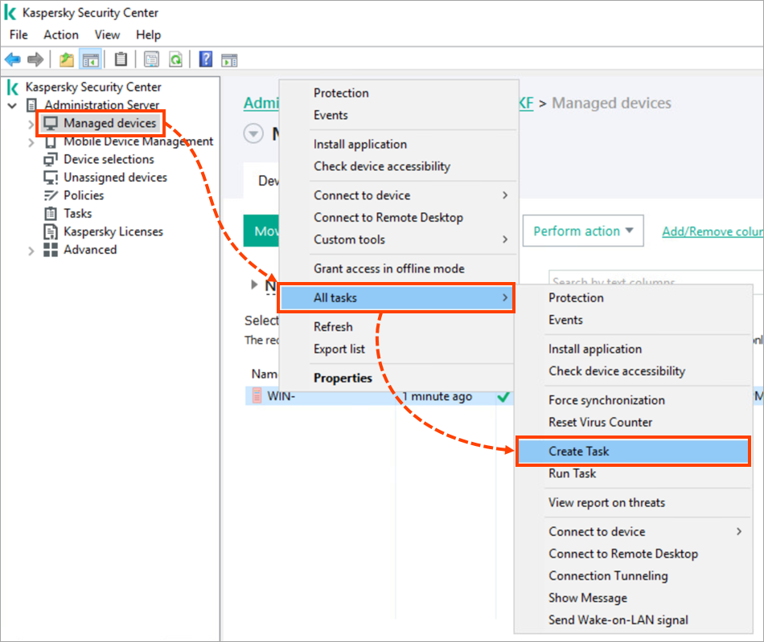This screenshot has width=764, height=642.
Task: Click the forward navigation arrow
Action: pyautogui.click(x=34, y=59)
